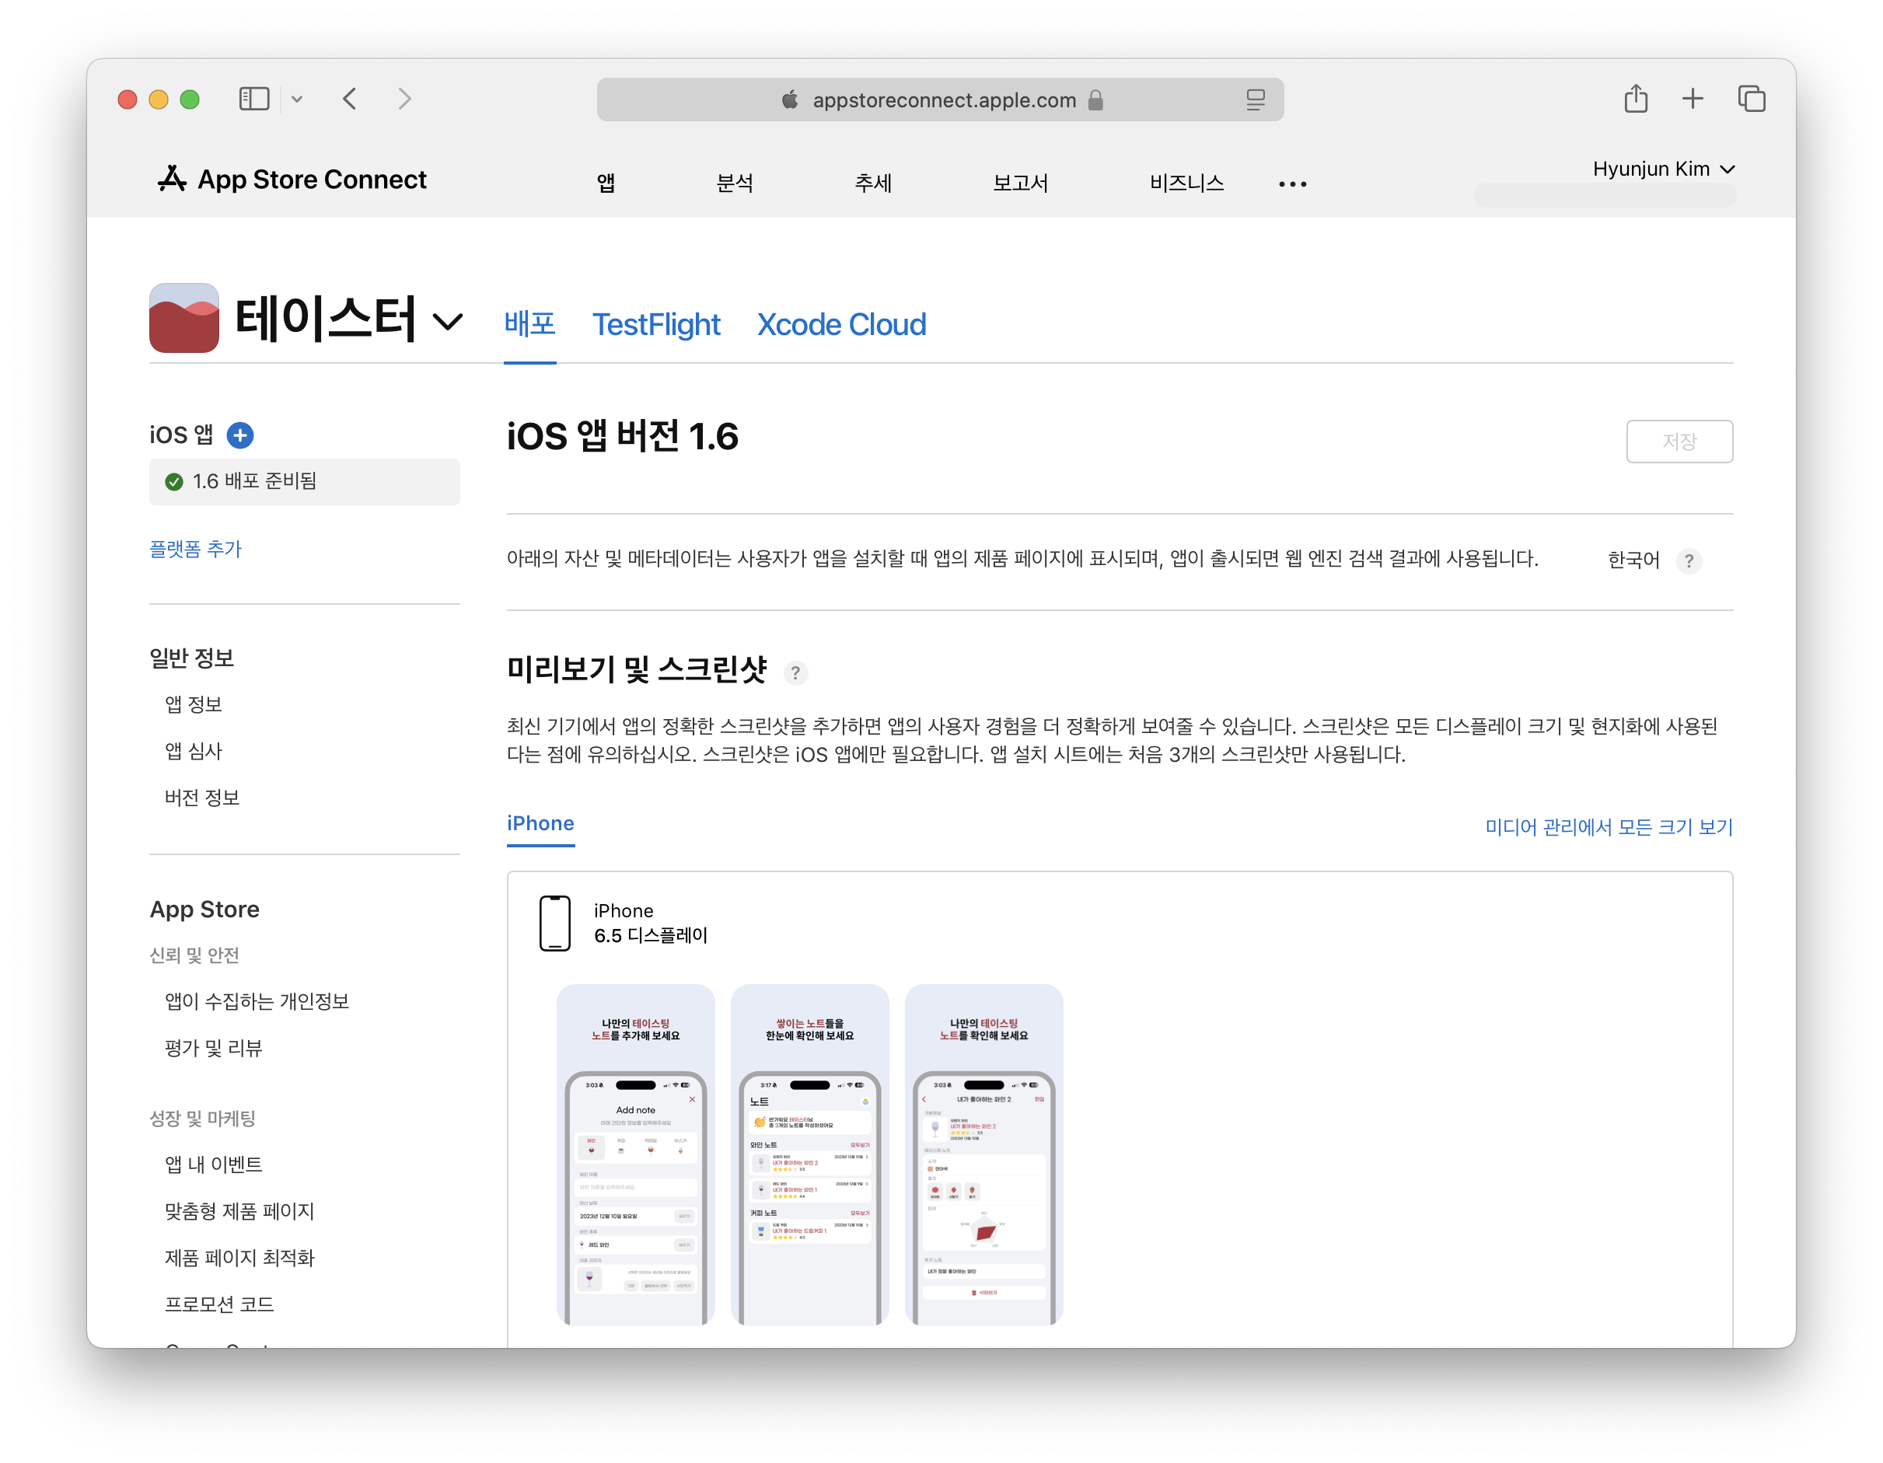Screen dimensions: 1883x1463
Task: Expand the 테이스터 app switcher chevron
Action: (448, 323)
